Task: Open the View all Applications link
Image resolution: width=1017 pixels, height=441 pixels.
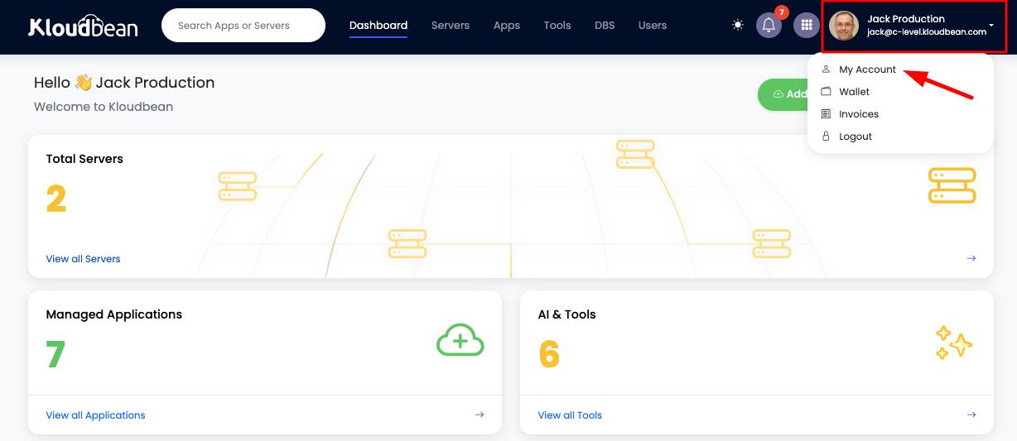Action: (95, 415)
